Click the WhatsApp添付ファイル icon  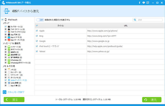[9, 63]
